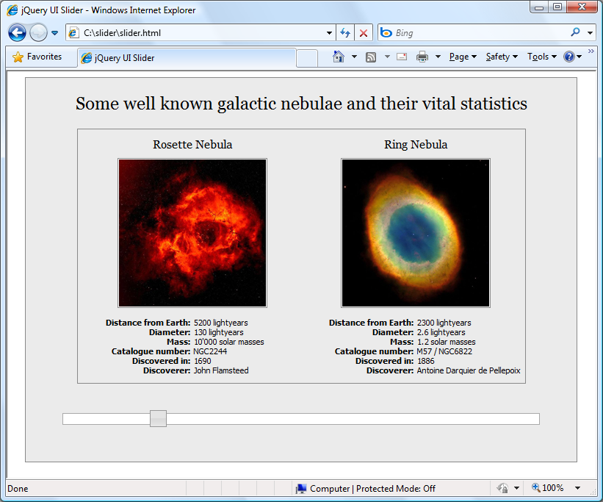The width and height of the screenshot is (603, 502).
Task: Open the Page menu
Action: tap(463, 57)
